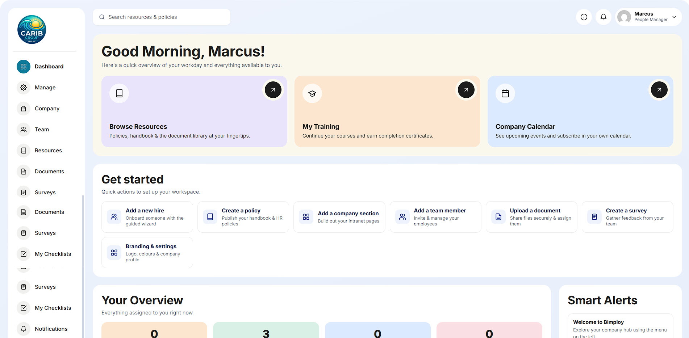Viewport: 689px width, 338px height.
Task: Click the Browse Resources card title
Action: tap(138, 127)
